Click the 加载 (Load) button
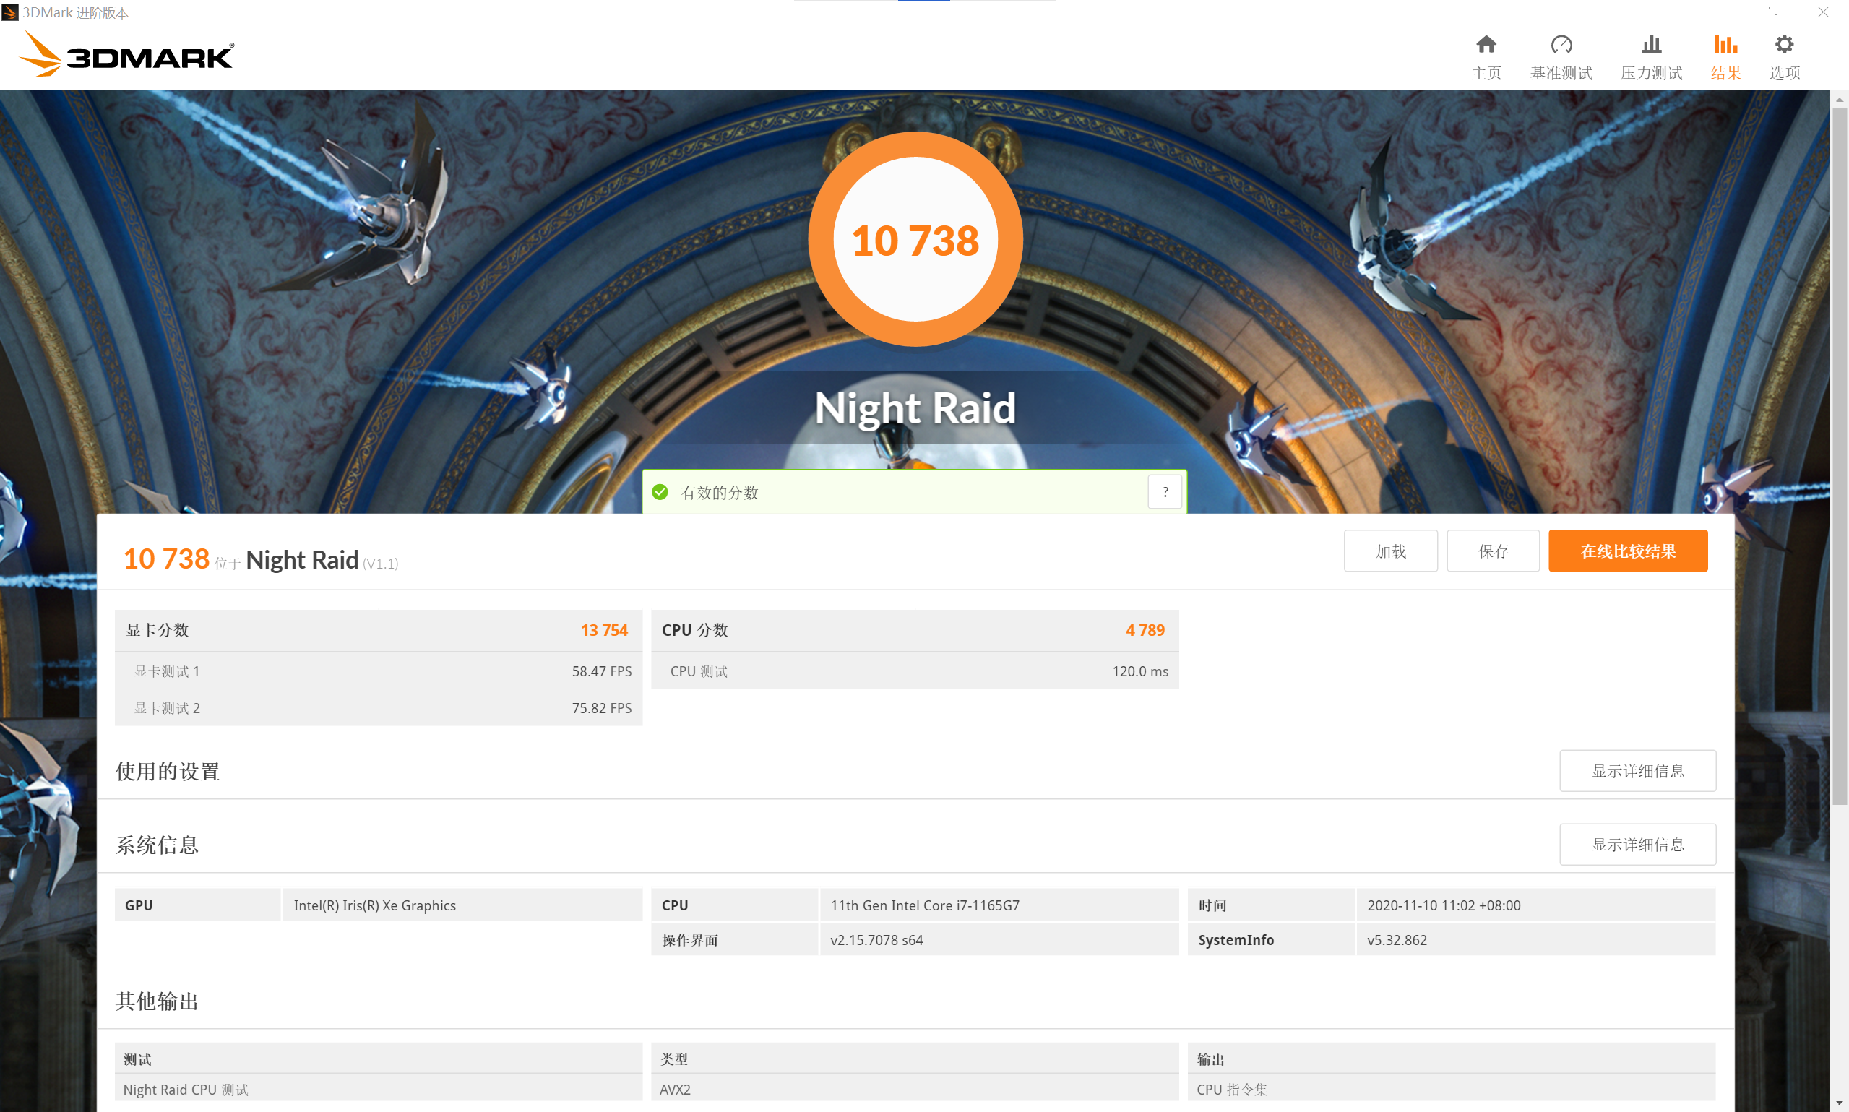Screen dimensions: 1849x1112 point(1390,551)
